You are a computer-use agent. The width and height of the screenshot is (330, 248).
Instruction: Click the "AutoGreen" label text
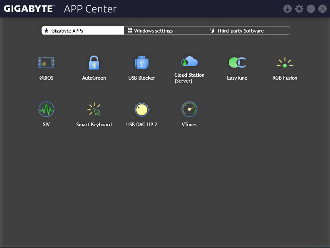click(94, 78)
